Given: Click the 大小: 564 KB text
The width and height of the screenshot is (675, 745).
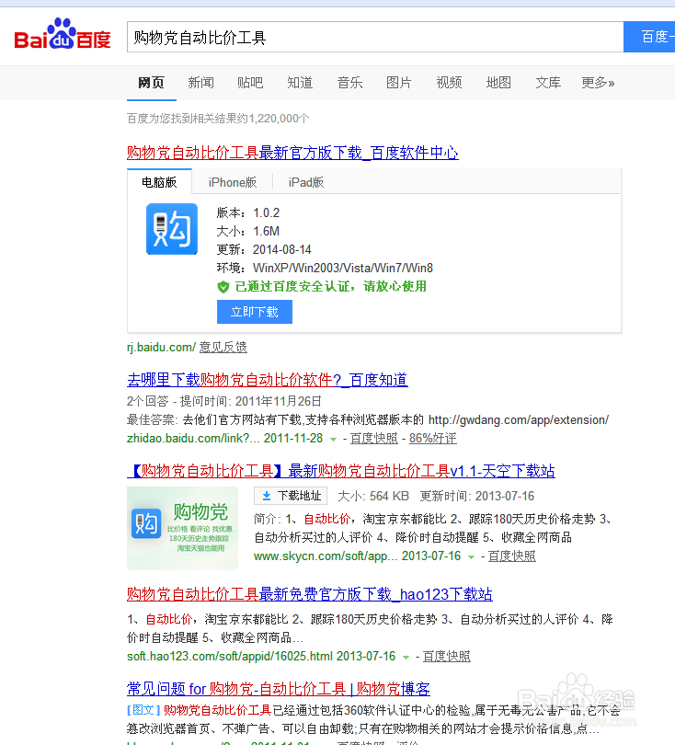Looking at the screenshot, I should click(373, 496).
